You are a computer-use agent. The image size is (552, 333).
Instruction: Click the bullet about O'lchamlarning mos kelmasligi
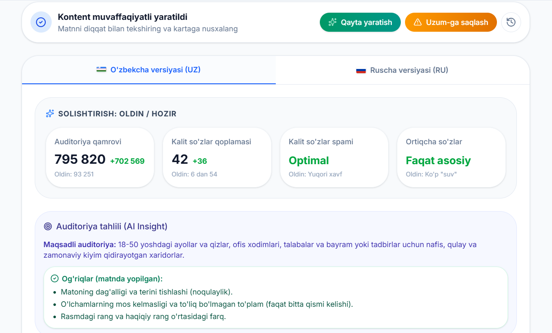(207, 304)
